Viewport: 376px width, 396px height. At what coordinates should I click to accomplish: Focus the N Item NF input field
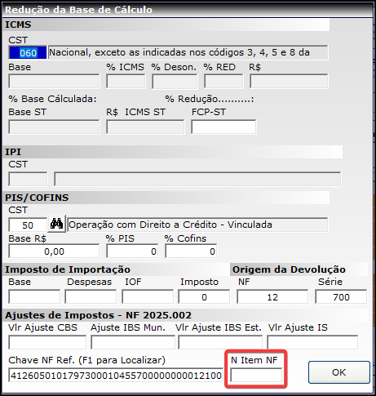coord(256,375)
